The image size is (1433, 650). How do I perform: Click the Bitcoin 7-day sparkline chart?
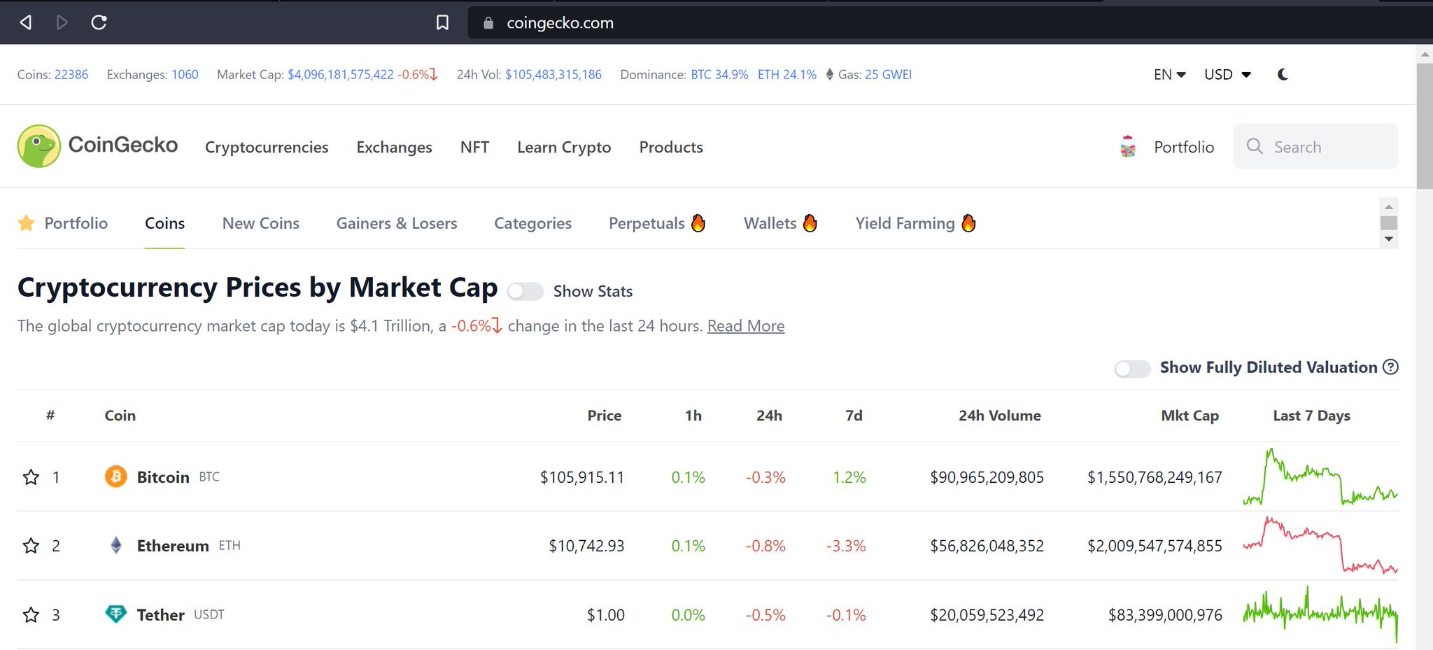coord(1320,476)
